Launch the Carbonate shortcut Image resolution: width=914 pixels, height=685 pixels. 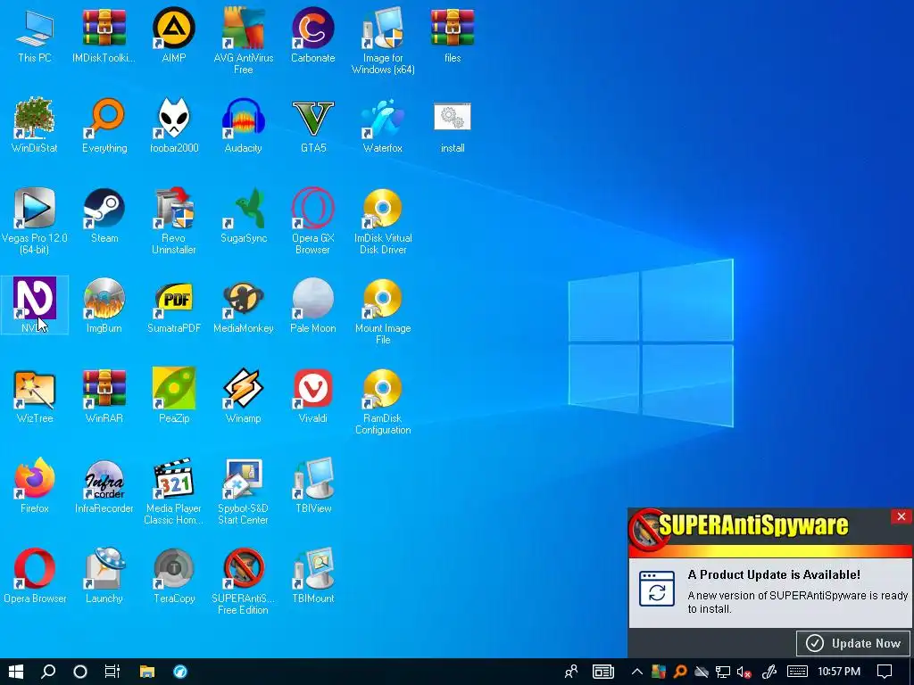(313, 36)
